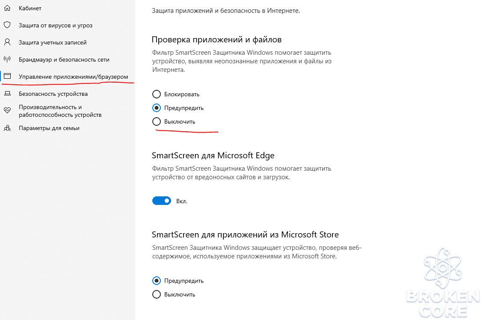Click the heading SmartScreen для приложений из Microsoft Store

[x=245, y=234]
